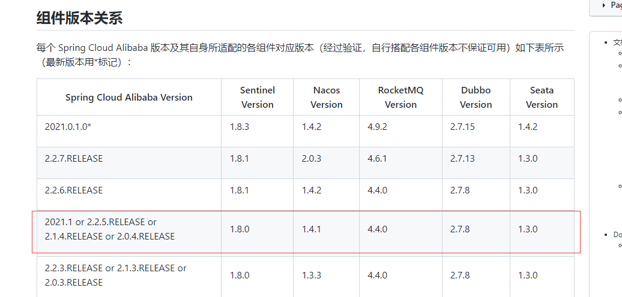Select Seata 1.3.0 in the 2.2.3.RELEASE row
The height and width of the screenshot is (297, 622).
click(x=542, y=277)
